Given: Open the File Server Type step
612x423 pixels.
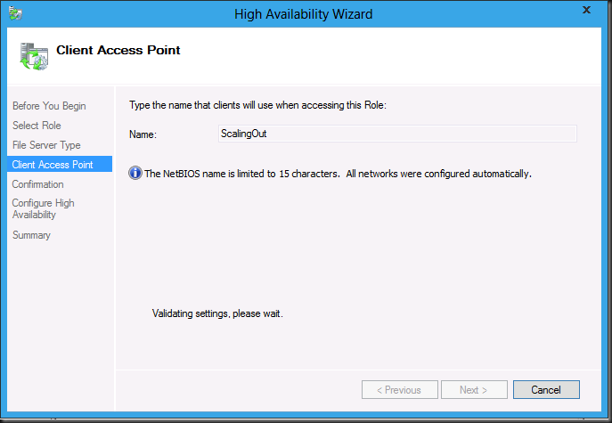Looking at the screenshot, I should point(46,145).
